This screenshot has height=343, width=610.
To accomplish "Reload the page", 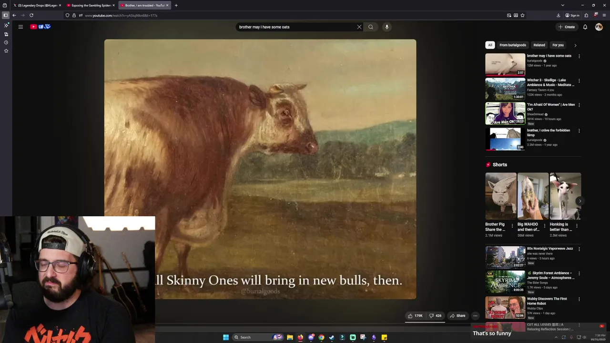I will tap(31, 15).
